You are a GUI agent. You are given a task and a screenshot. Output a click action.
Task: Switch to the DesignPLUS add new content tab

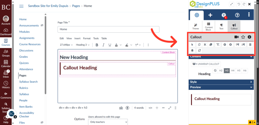click(210, 15)
